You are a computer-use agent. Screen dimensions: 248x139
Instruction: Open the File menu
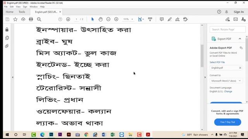click(6, 7)
